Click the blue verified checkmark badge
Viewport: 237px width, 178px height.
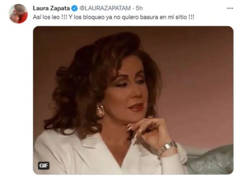point(74,8)
